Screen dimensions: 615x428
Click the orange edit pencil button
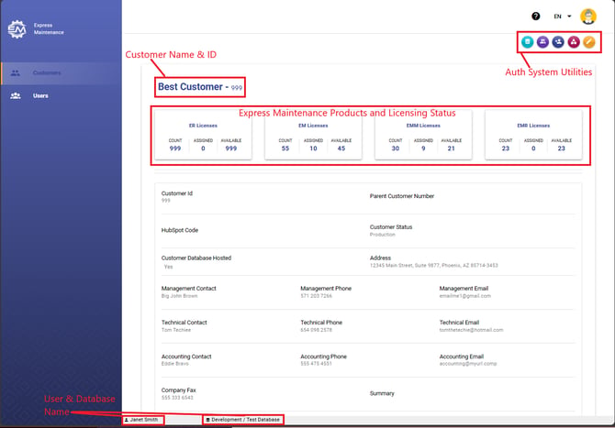pos(588,42)
